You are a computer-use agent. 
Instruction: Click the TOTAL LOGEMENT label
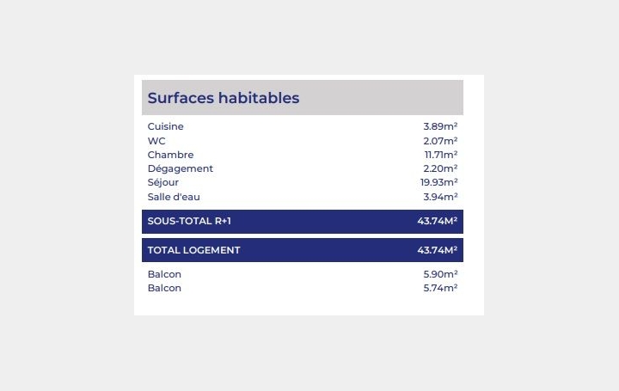click(193, 250)
